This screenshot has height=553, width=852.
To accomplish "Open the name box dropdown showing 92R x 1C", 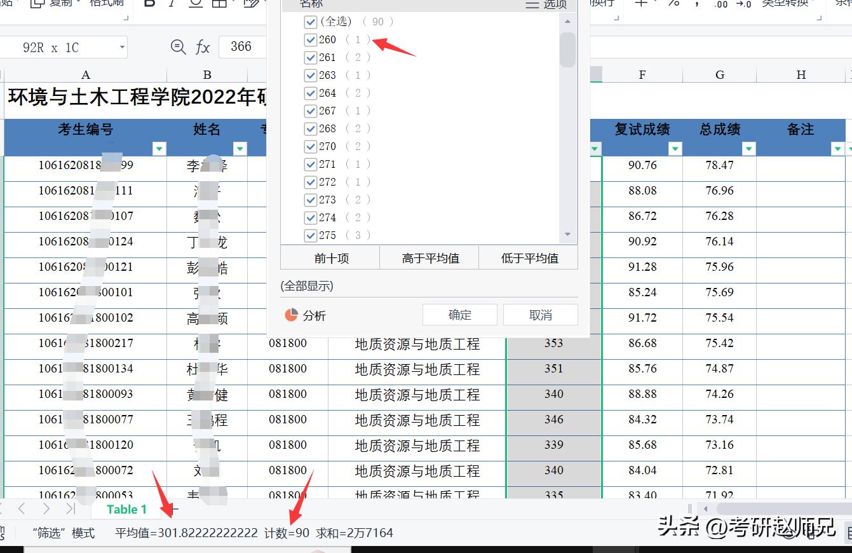I will point(121,46).
